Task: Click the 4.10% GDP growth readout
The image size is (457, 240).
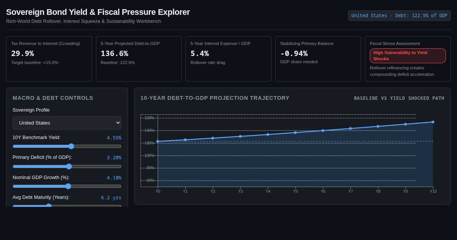Action: tap(114, 178)
